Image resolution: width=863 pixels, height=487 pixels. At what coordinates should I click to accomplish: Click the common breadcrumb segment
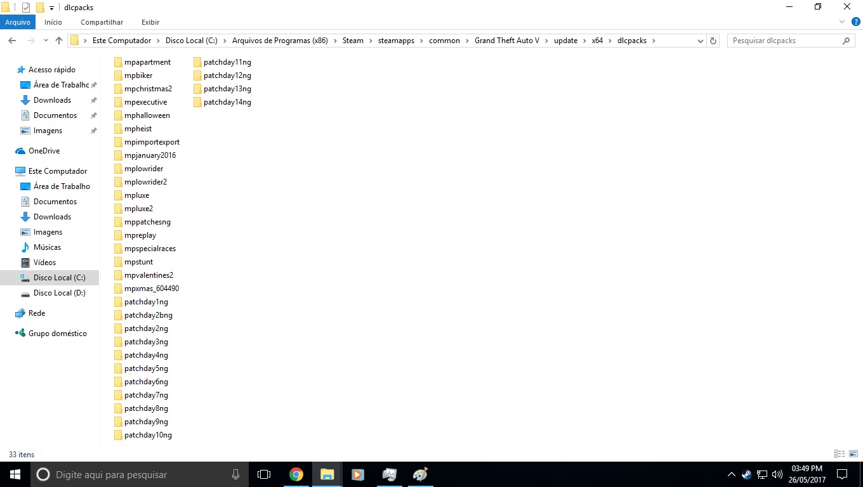444,41
